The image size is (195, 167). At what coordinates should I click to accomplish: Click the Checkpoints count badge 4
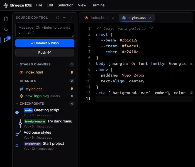point(72,104)
